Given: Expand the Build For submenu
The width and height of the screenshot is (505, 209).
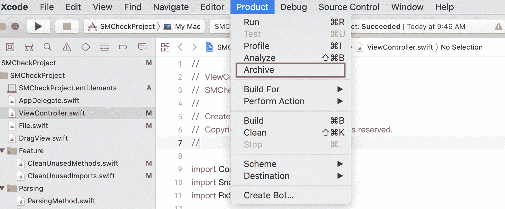Looking at the screenshot, I should 291,89.
